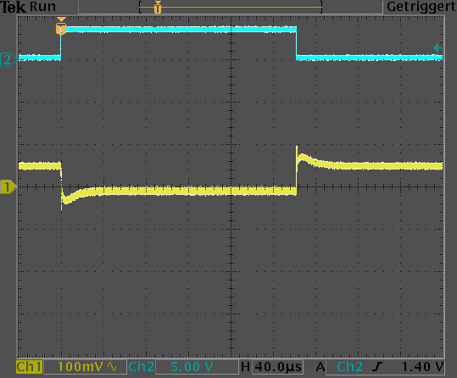Select the Ch2 label in bottom bar
The height and width of the screenshot is (378, 457).
click(x=141, y=367)
